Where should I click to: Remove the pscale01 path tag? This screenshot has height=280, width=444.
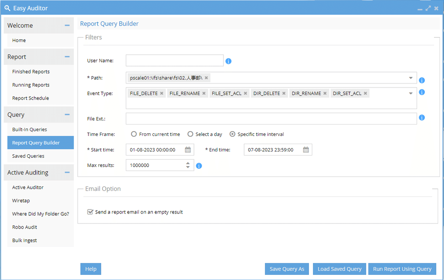(x=206, y=78)
